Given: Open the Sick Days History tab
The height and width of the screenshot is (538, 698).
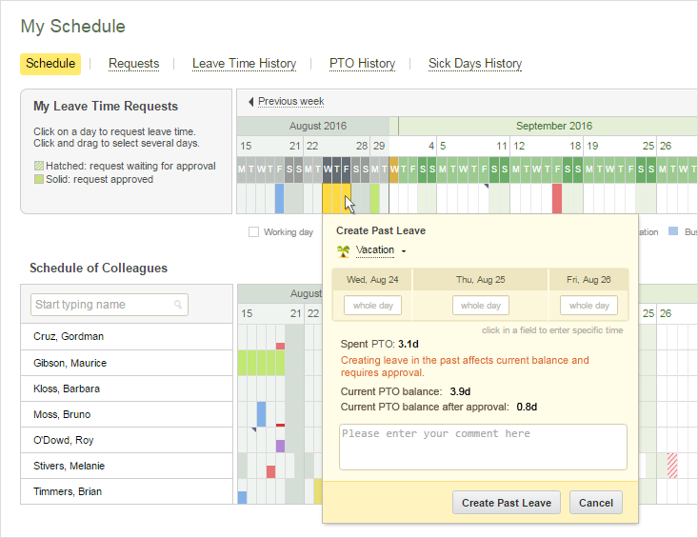Looking at the screenshot, I should [x=475, y=64].
